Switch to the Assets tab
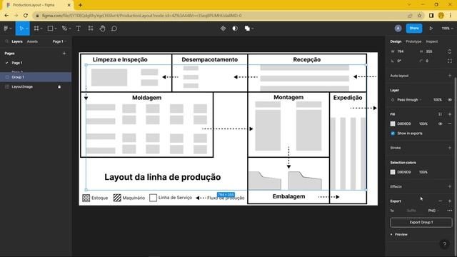457x257 pixels. coord(32,41)
